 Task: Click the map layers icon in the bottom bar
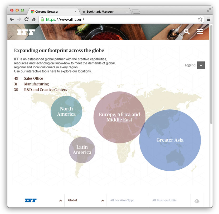coord(197,201)
